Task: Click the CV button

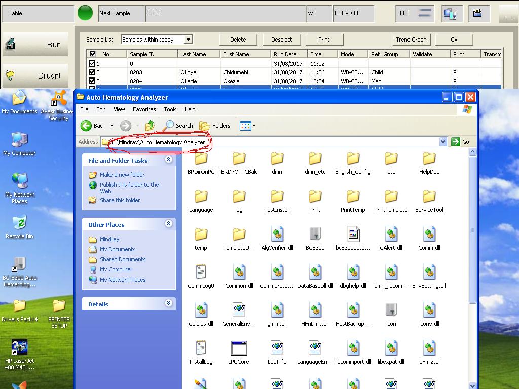Action: (454, 40)
